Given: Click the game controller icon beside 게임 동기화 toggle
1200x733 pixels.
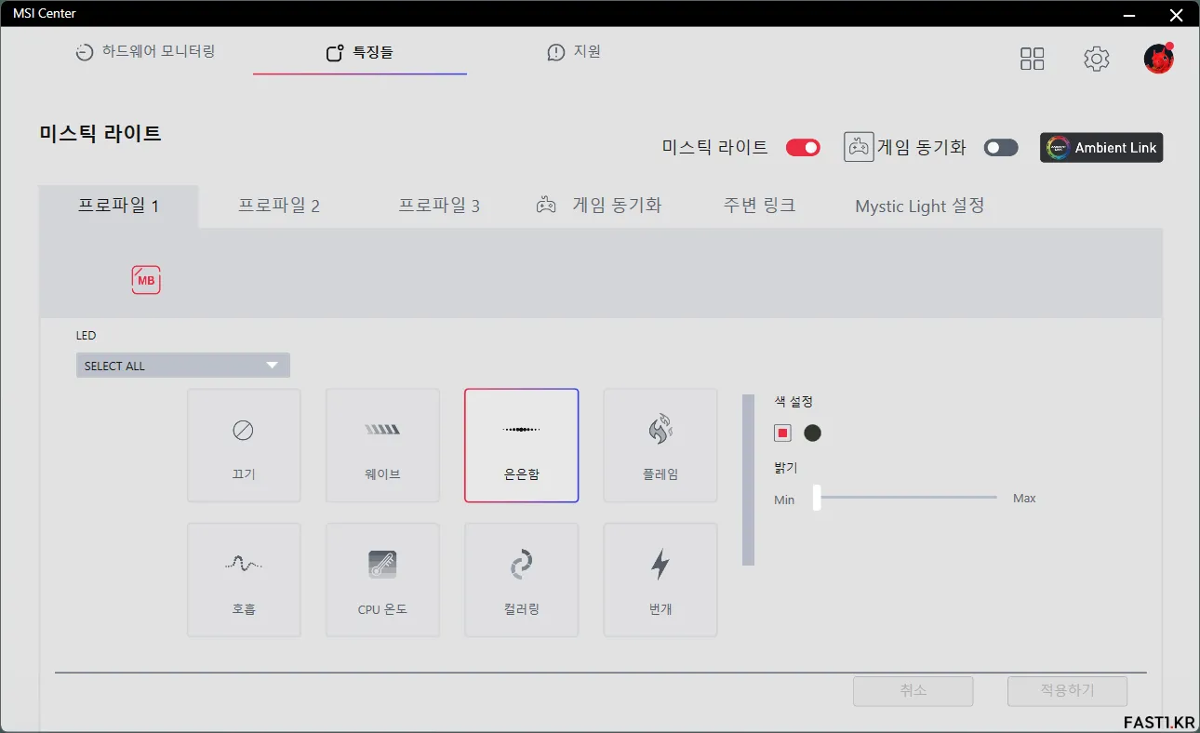Looking at the screenshot, I should coord(859,147).
